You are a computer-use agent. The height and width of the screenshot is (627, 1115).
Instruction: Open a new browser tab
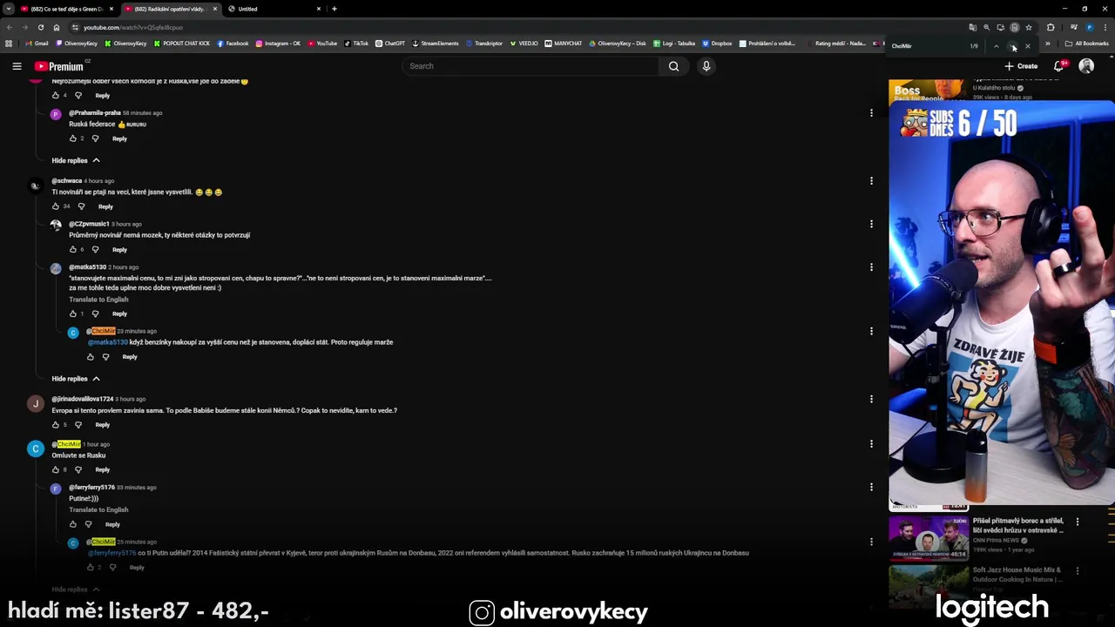coord(334,9)
